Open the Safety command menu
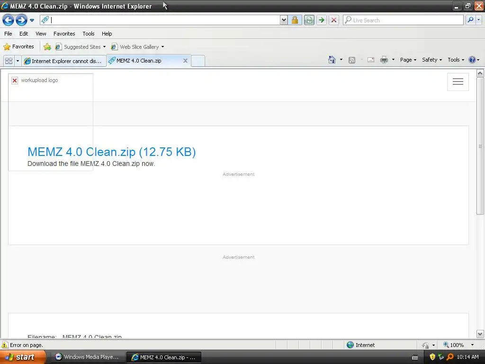Screen dimensions: 485x364 [432, 60]
